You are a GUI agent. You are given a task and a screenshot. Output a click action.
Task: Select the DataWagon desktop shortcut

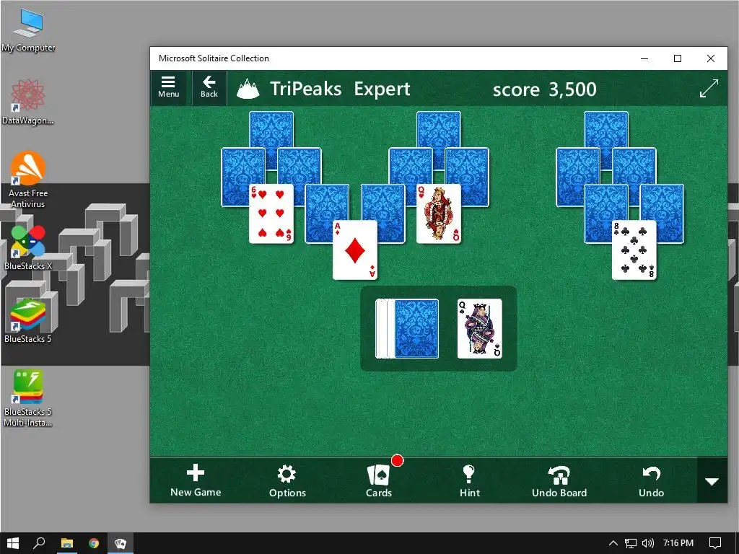click(28, 102)
